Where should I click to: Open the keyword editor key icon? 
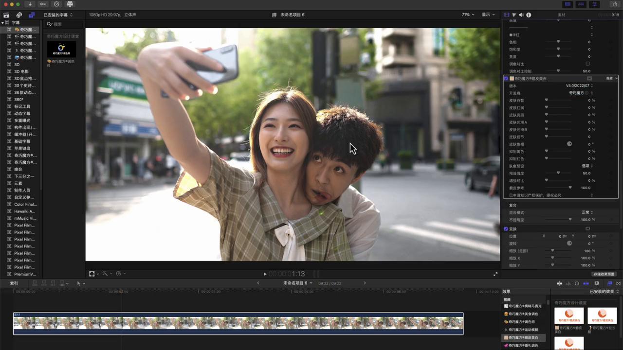pos(43,4)
